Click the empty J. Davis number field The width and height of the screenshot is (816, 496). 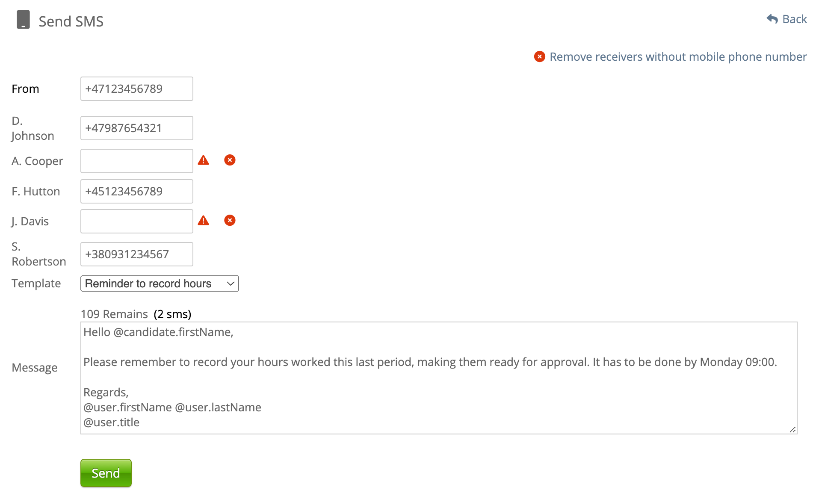[137, 221]
